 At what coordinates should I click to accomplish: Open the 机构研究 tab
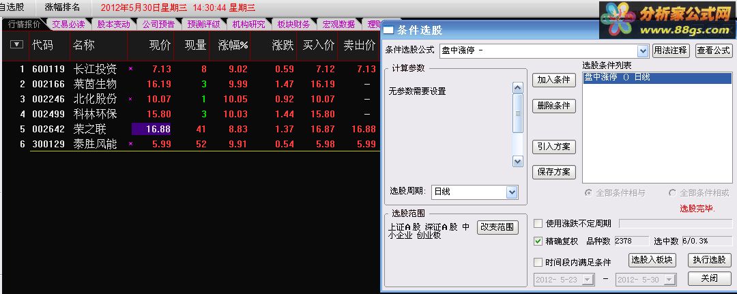(248, 25)
